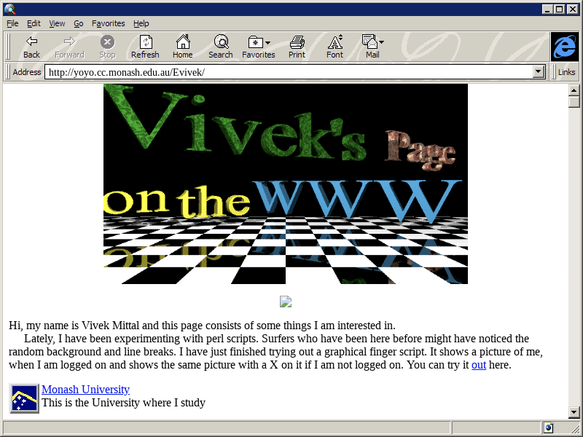583x437 pixels.
Task: Open the Favorites menu in menu bar
Action: pyautogui.click(x=108, y=23)
